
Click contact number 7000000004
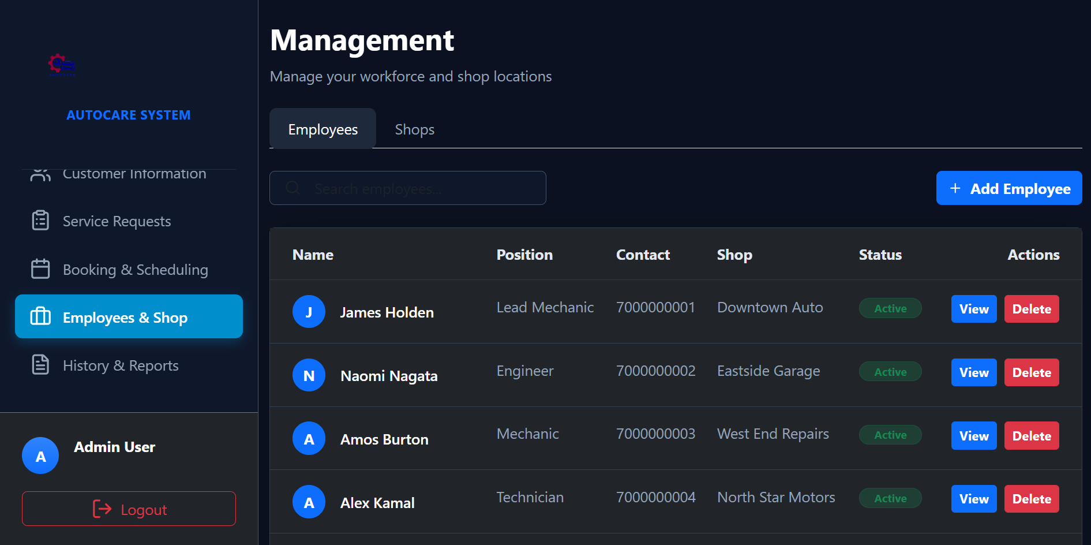pos(655,497)
